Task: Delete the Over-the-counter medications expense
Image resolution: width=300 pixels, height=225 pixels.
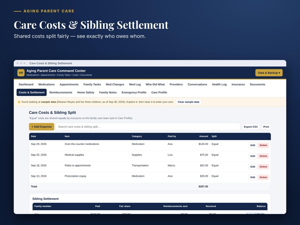Action: click(x=263, y=145)
